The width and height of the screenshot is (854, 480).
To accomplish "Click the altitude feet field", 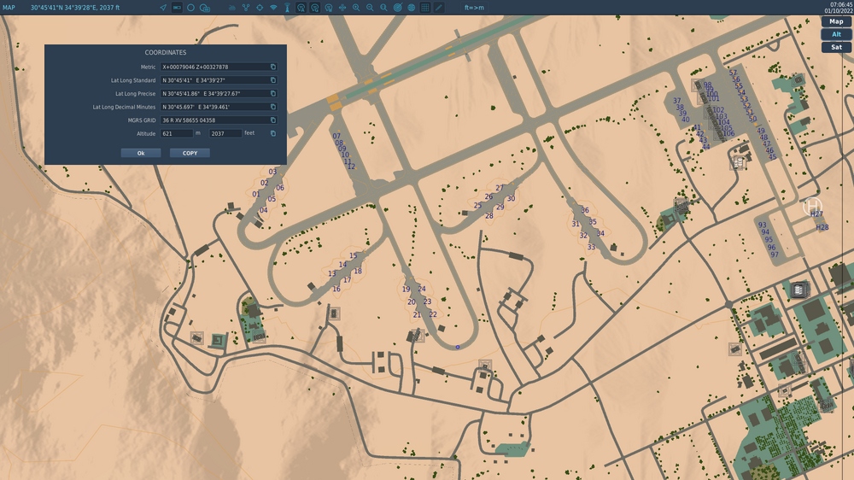I will pos(225,133).
